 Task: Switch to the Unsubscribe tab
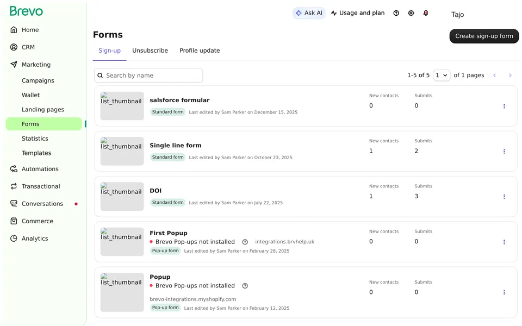tap(150, 51)
